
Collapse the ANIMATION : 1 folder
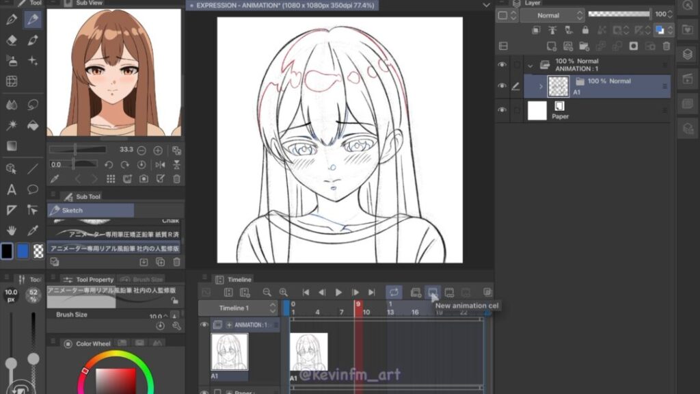[530, 66]
